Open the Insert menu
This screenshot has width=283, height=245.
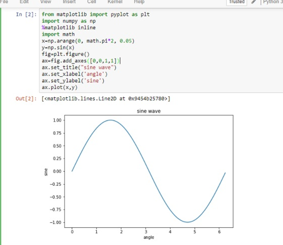pyautogui.click(x=69, y=2)
